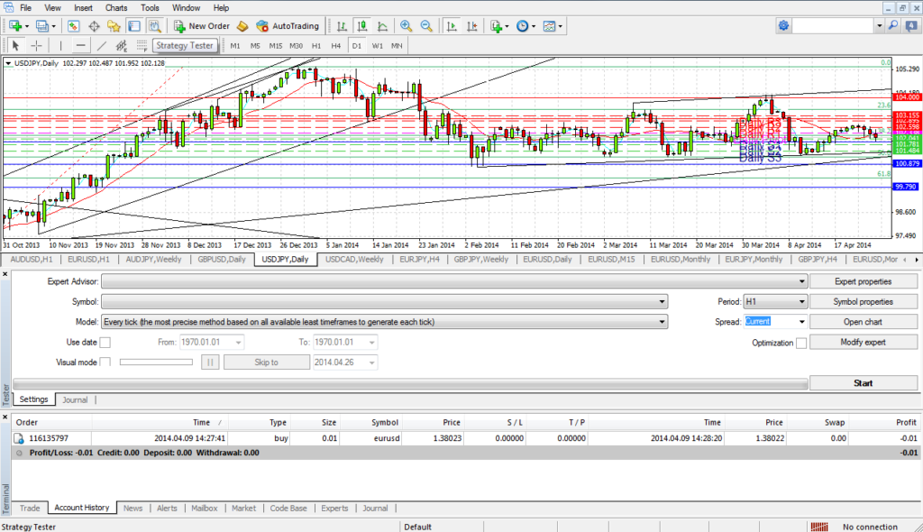
Task: Open the Skip to date dropdown
Action: (x=371, y=362)
